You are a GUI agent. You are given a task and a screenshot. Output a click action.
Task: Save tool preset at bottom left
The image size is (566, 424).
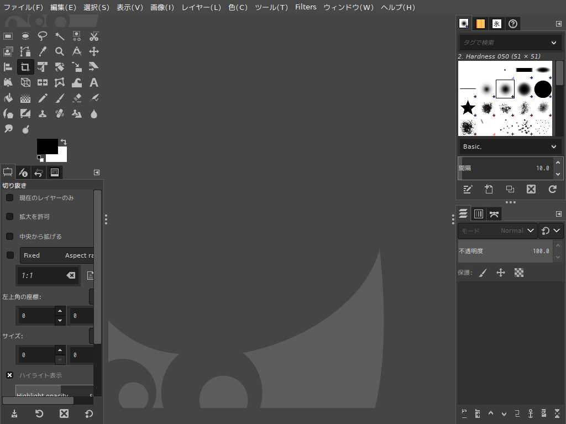click(14, 413)
